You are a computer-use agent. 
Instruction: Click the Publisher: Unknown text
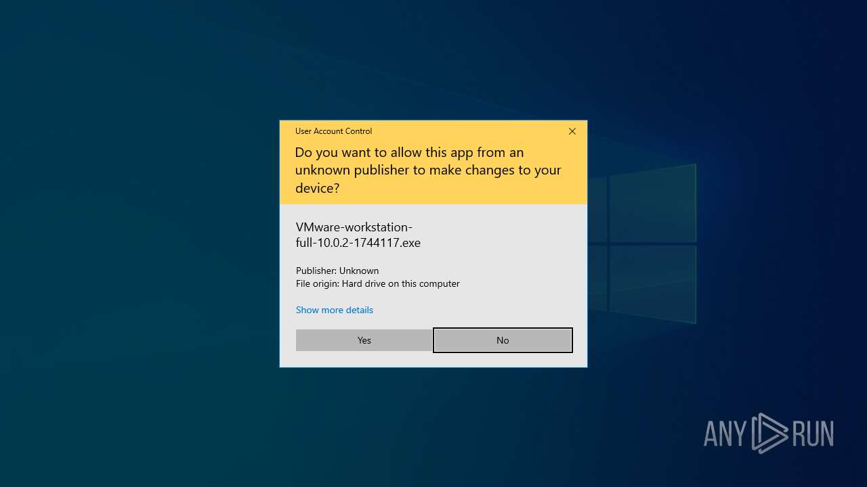(x=337, y=271)
